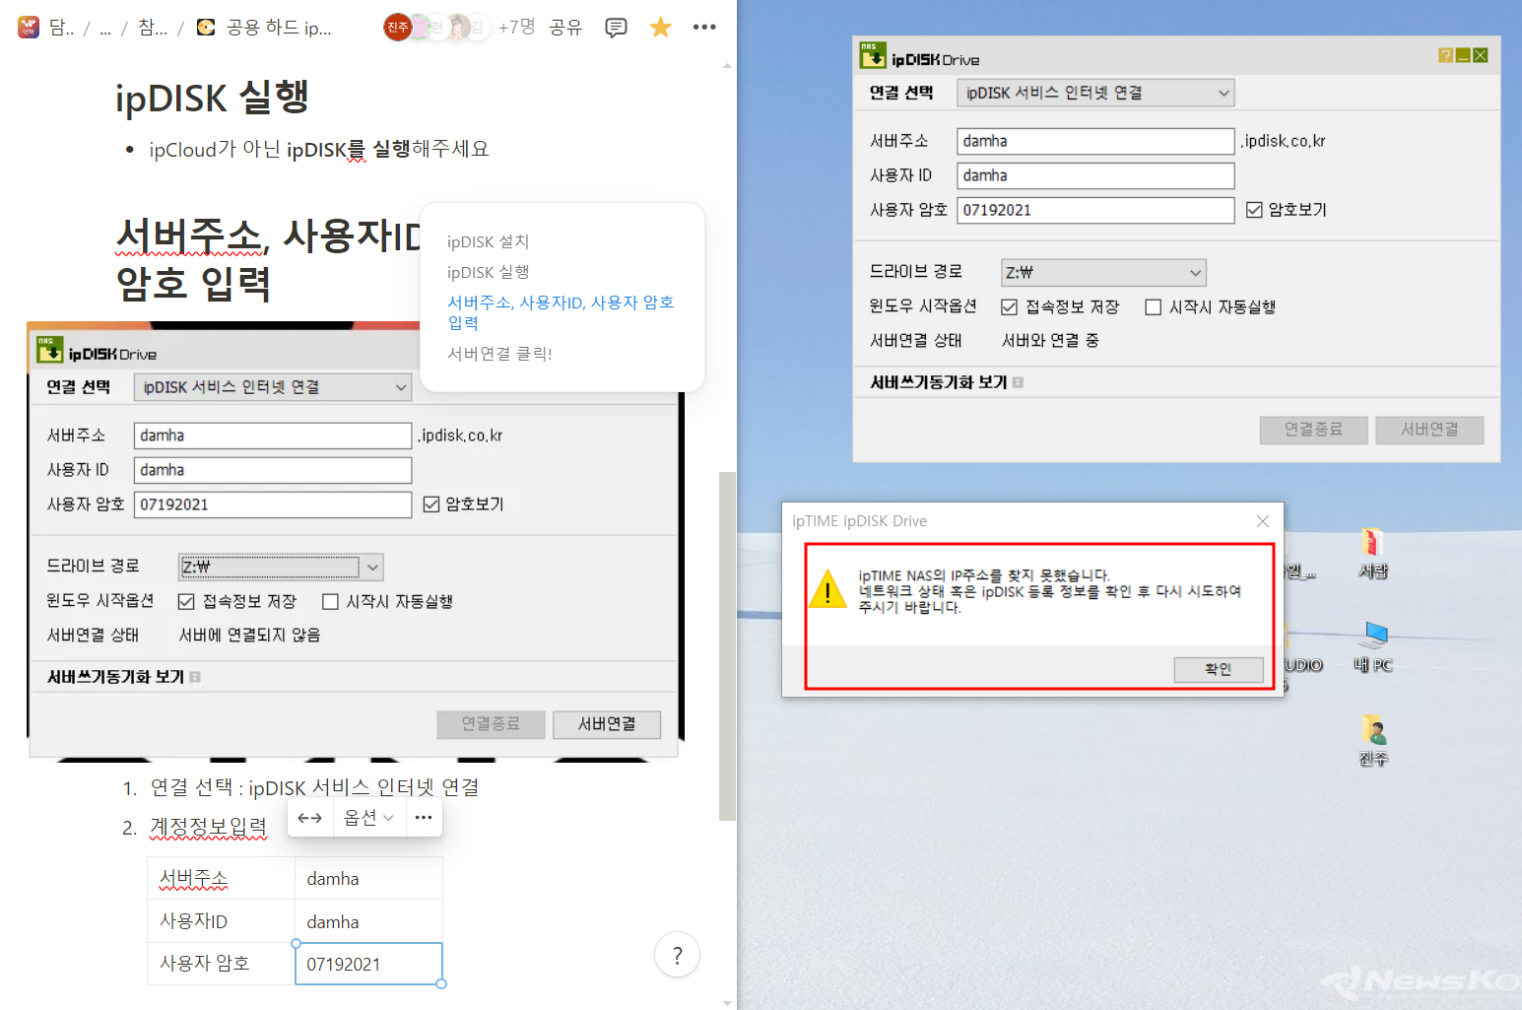This screenshot has height=1010, width=1522.
Task: Toggle 암호보기 checkbox in Notion page image
Action: click(x=431, y=505)
